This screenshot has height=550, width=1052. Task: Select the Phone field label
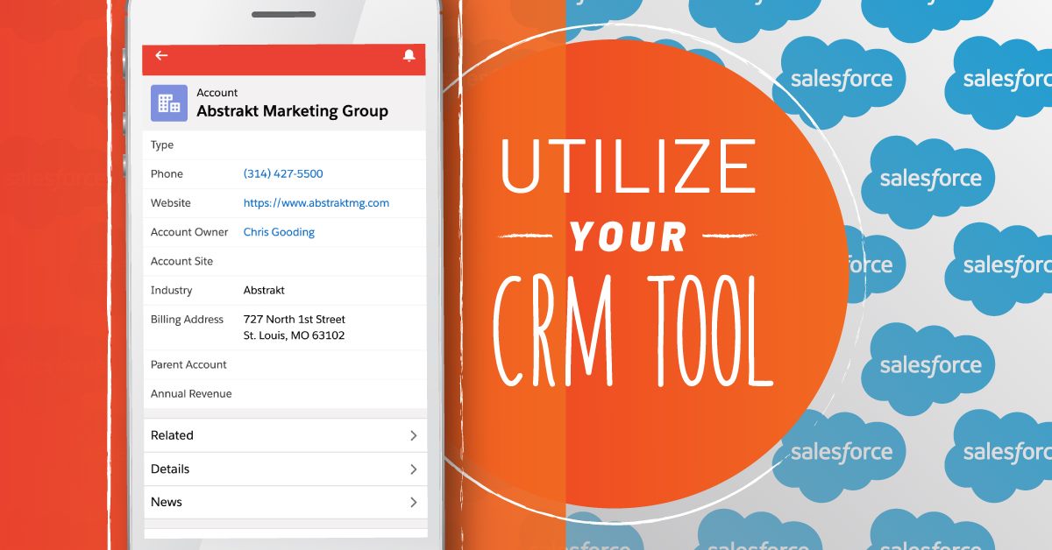click(167, 173)
